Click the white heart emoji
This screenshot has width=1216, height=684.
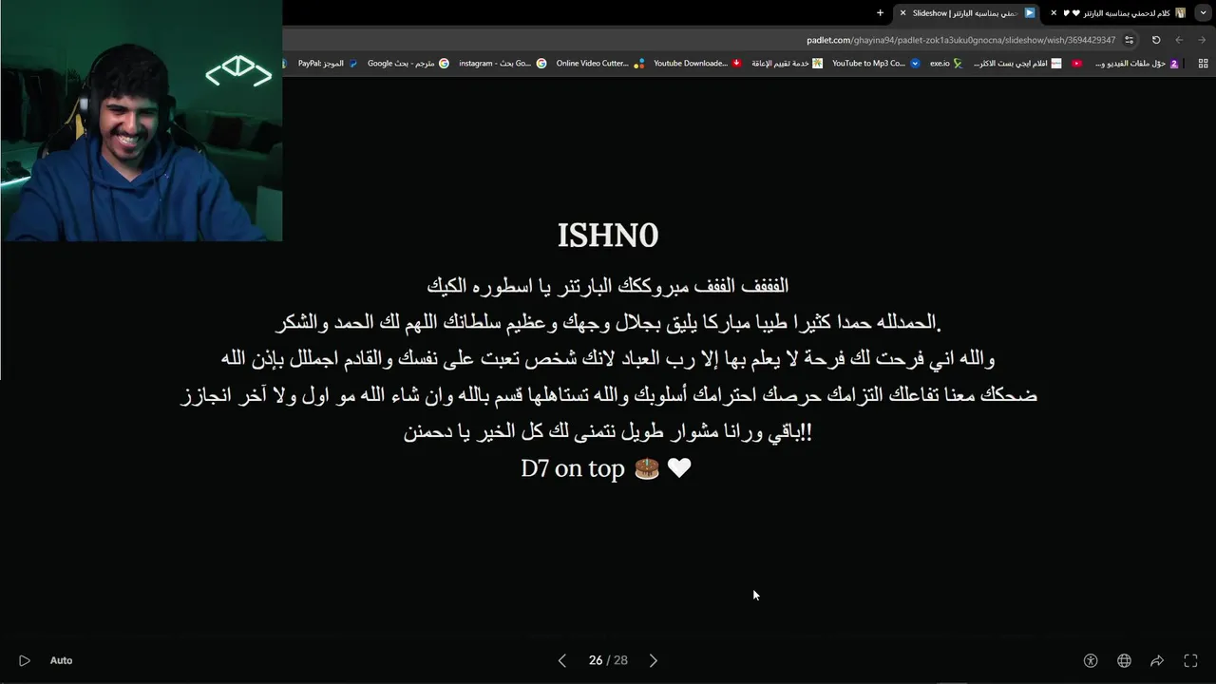tap(679, 468)
